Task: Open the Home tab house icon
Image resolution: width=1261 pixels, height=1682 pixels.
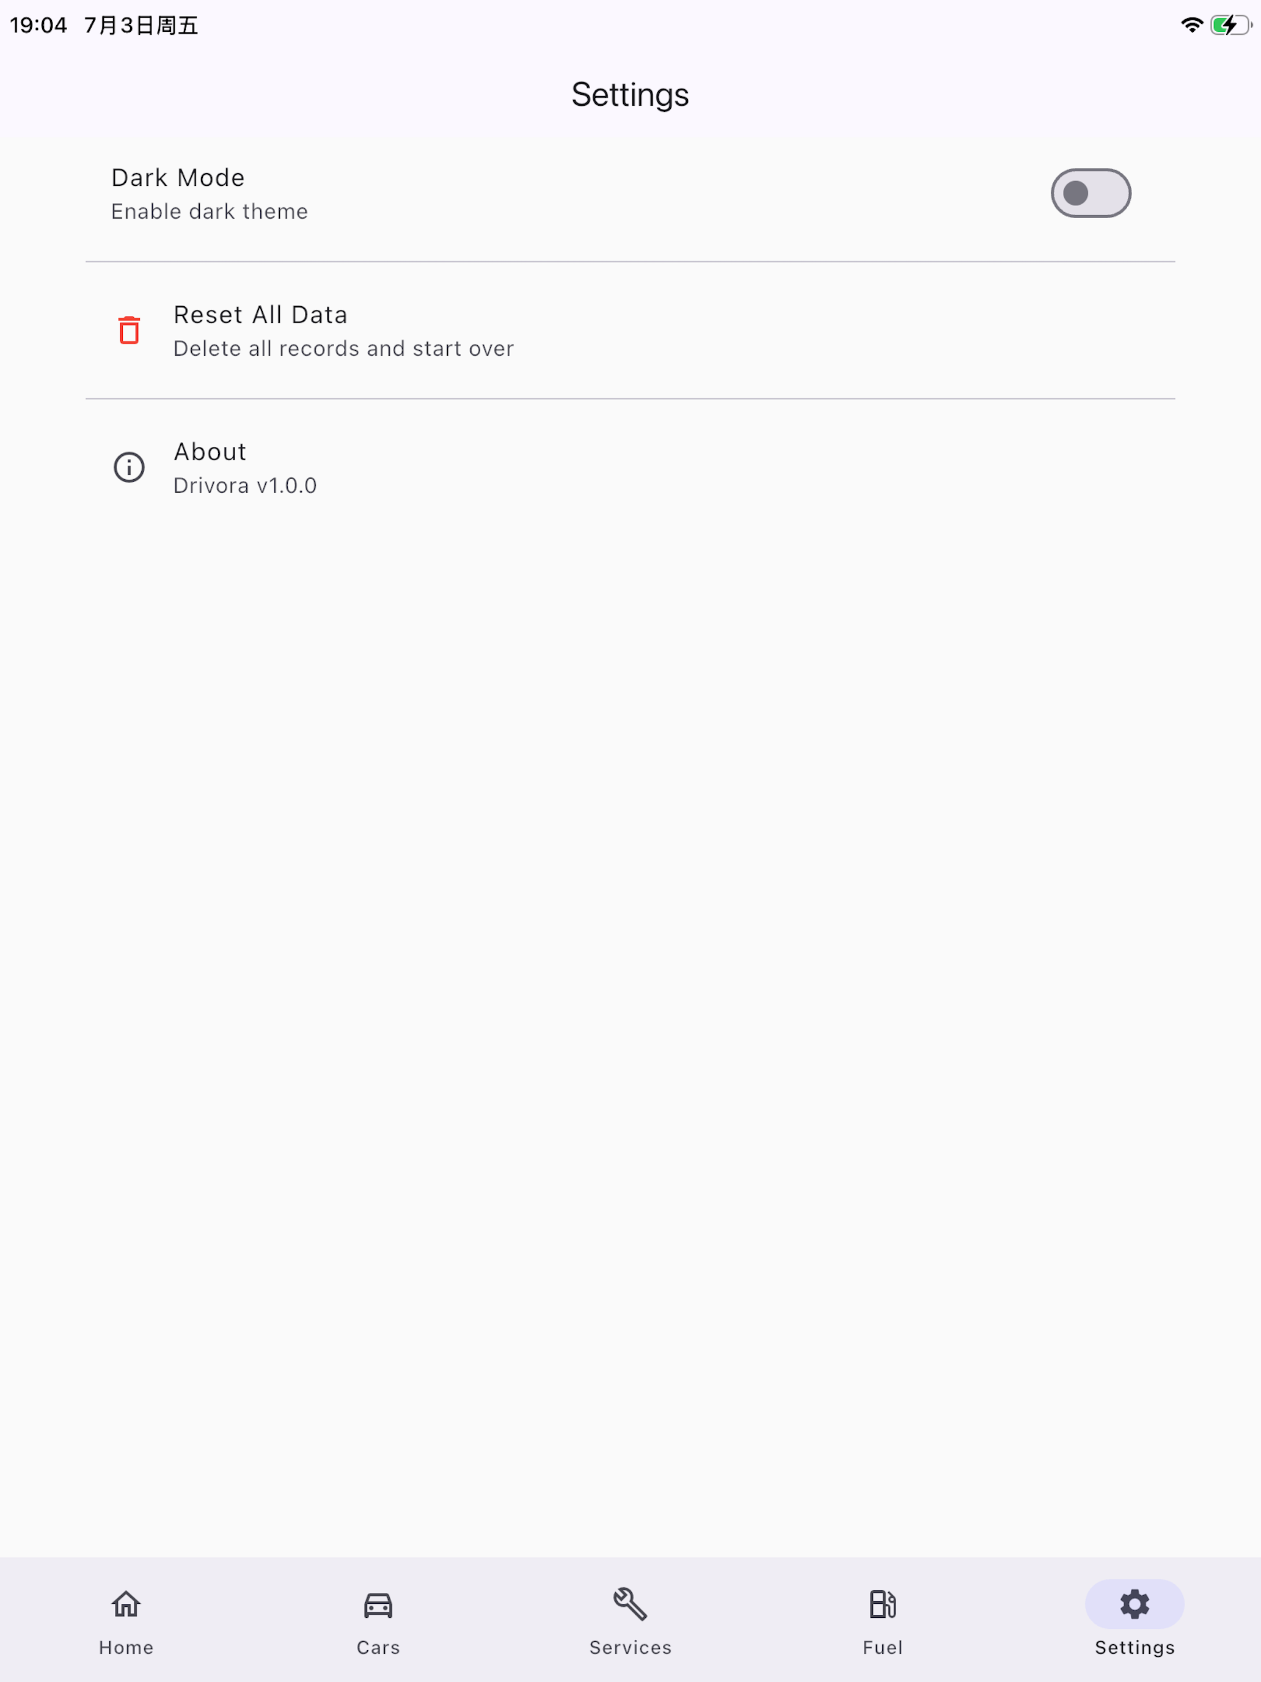Action: [x=126, y=1604]
